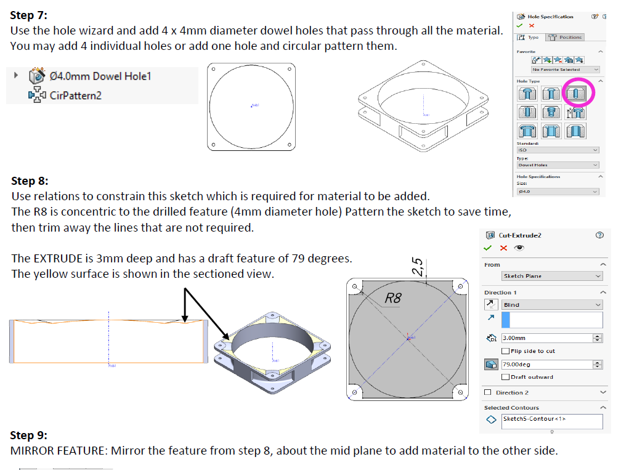The width and height of the screenshot is (621, 470).
Task: Click the 2,5 dimension in sketch
Action: coord(418,267)
